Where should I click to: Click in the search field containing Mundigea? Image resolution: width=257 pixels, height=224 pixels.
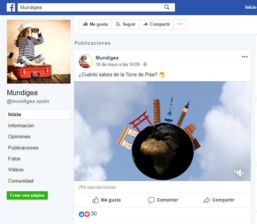(x=90, y=7)
